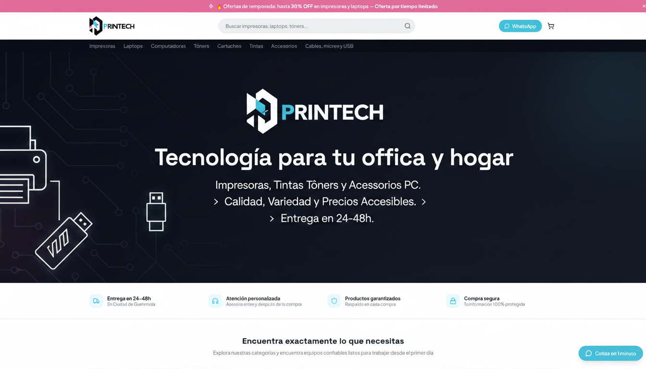Click the chevron left of Entrega en 24-48h
Screen dimensions: 646x369
[x=272, y=219]
